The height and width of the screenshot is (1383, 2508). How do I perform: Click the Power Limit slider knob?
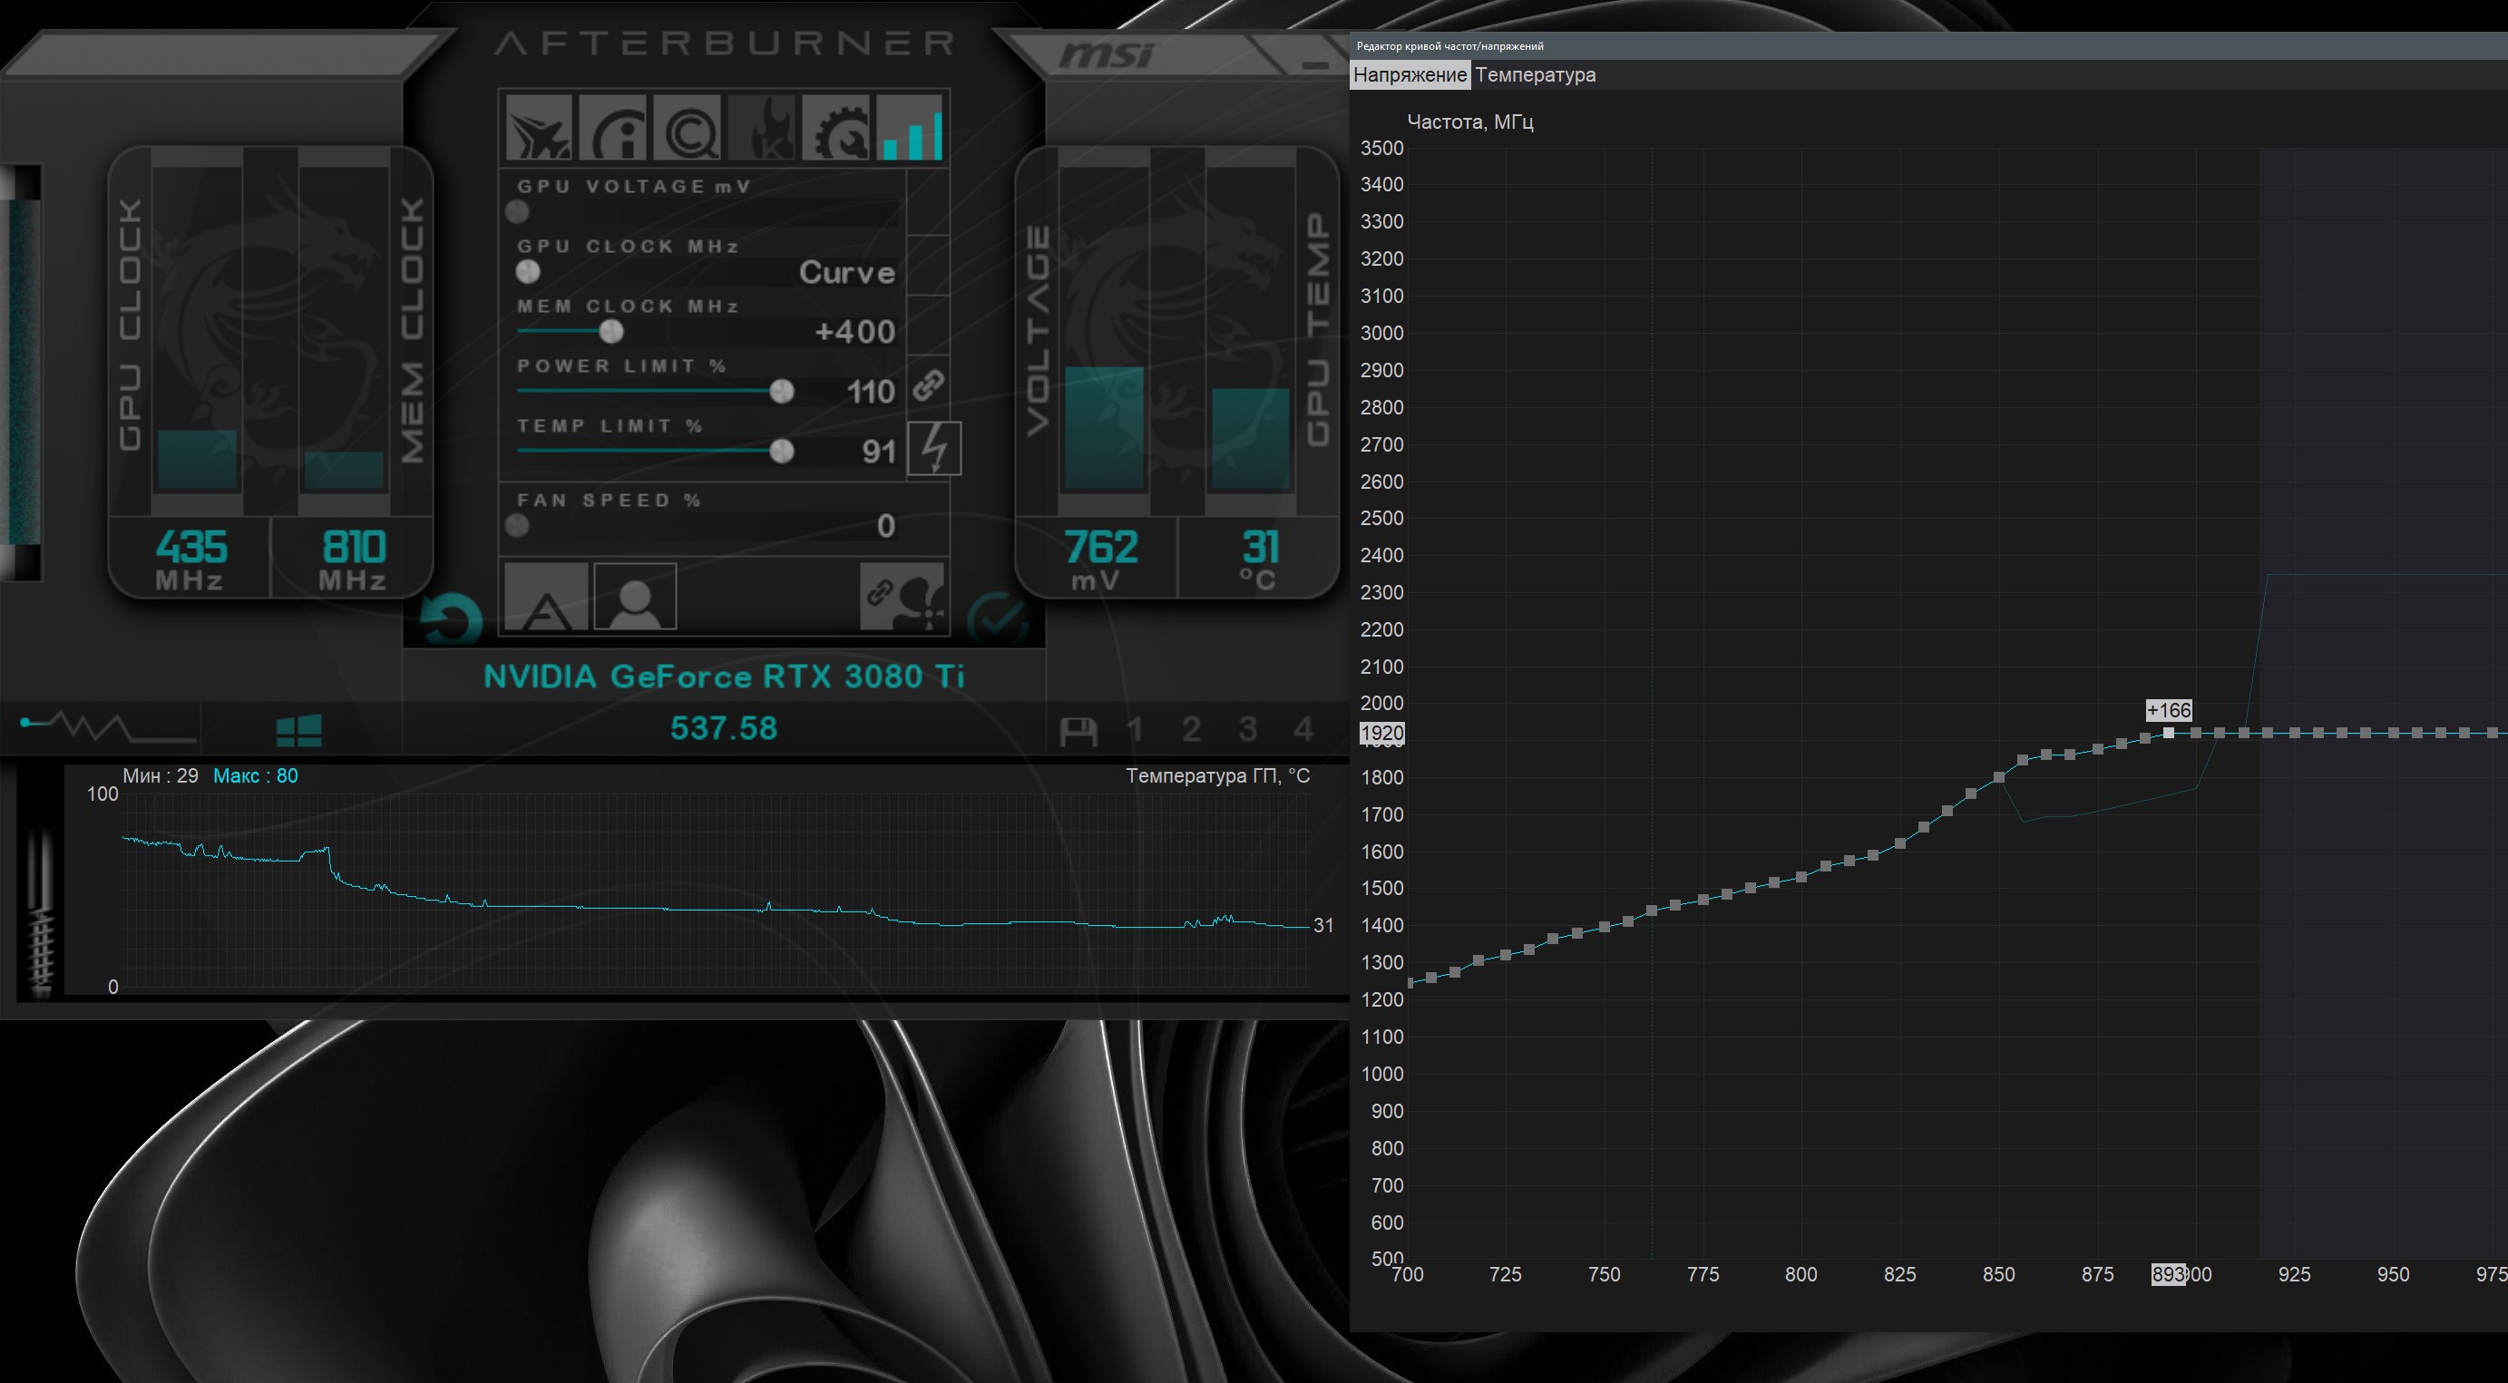click(x=781, y=391)
